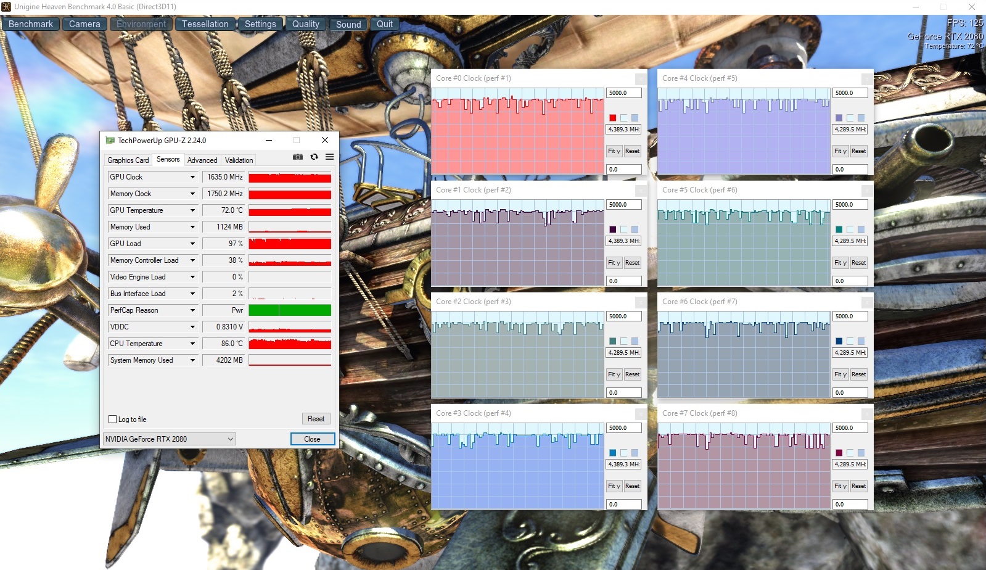
Task: Click Core #0 light background color swatch
Action: coord(624,118)
